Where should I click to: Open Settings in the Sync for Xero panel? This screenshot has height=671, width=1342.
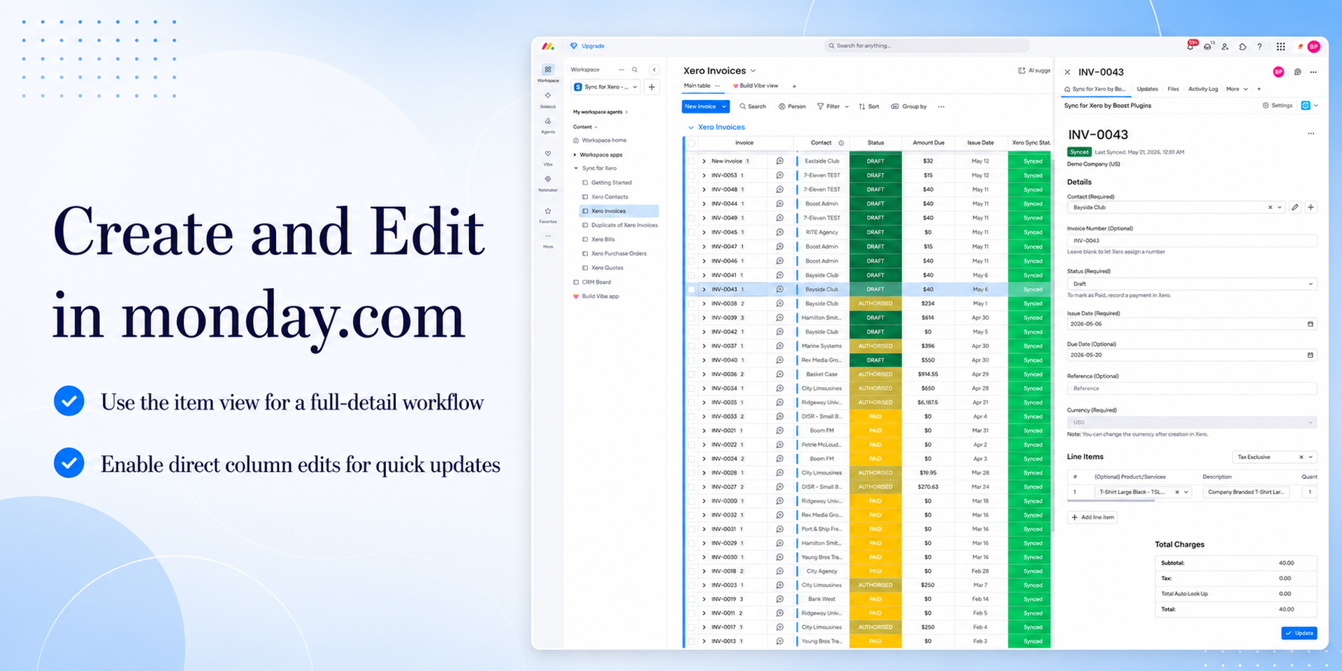point(1278,106)
